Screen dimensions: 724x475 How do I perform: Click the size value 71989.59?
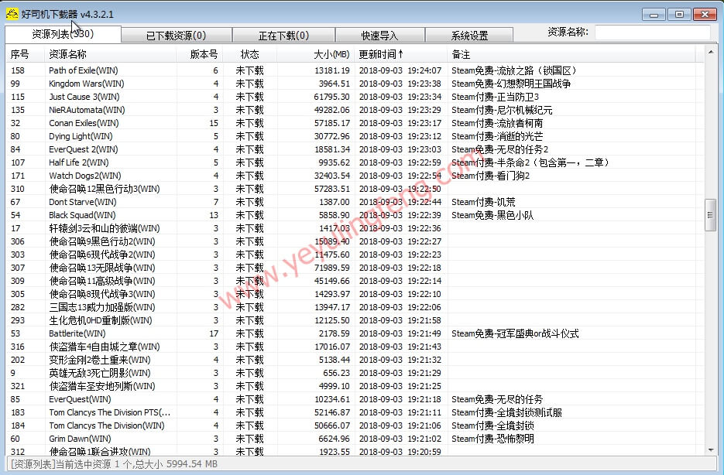coord(331,268)
